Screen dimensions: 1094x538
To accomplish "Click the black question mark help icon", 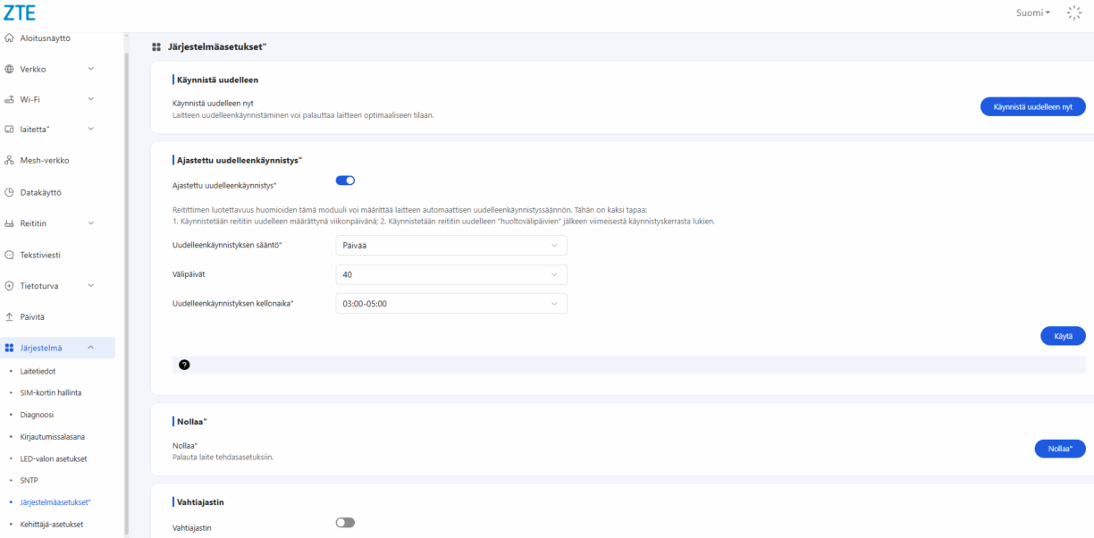I will pos(184,365).
